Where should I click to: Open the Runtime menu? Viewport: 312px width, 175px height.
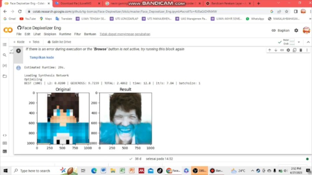[x=65, y=34]
